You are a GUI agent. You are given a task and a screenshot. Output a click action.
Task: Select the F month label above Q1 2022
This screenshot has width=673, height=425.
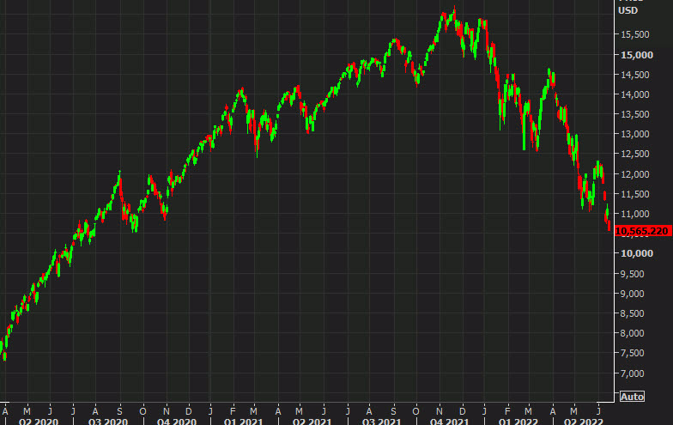point(507,411)
